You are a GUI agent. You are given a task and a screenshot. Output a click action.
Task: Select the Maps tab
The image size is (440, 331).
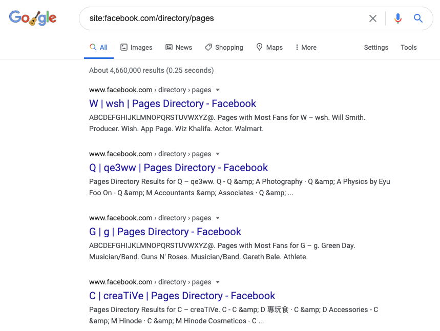(x=269, y=47)
